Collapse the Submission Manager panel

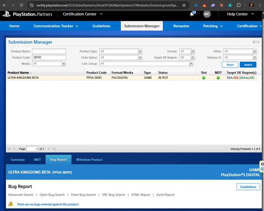pos(258,42)
